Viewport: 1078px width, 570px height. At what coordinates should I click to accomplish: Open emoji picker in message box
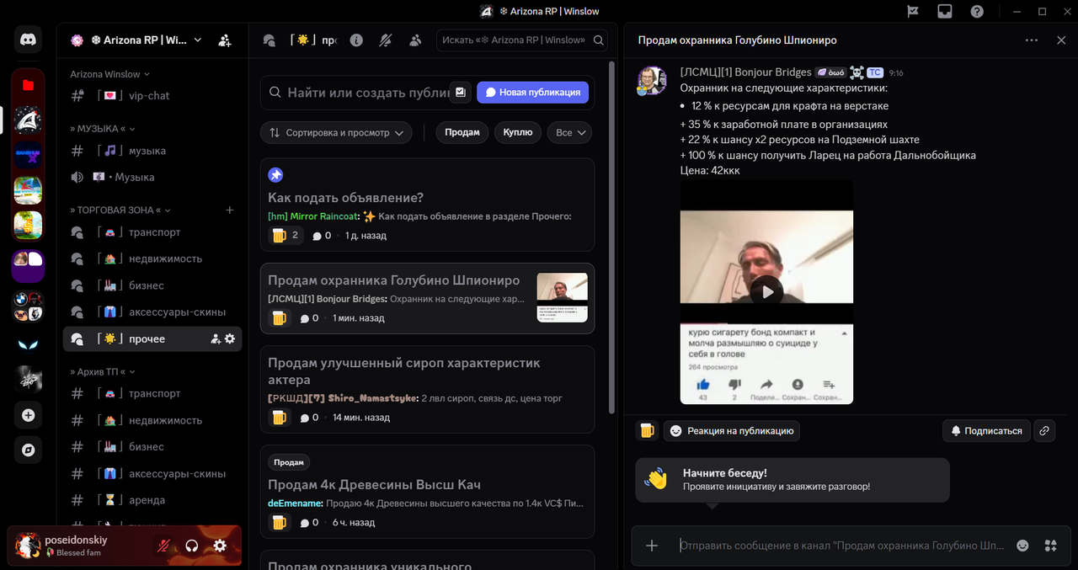tap(1022, 546)
